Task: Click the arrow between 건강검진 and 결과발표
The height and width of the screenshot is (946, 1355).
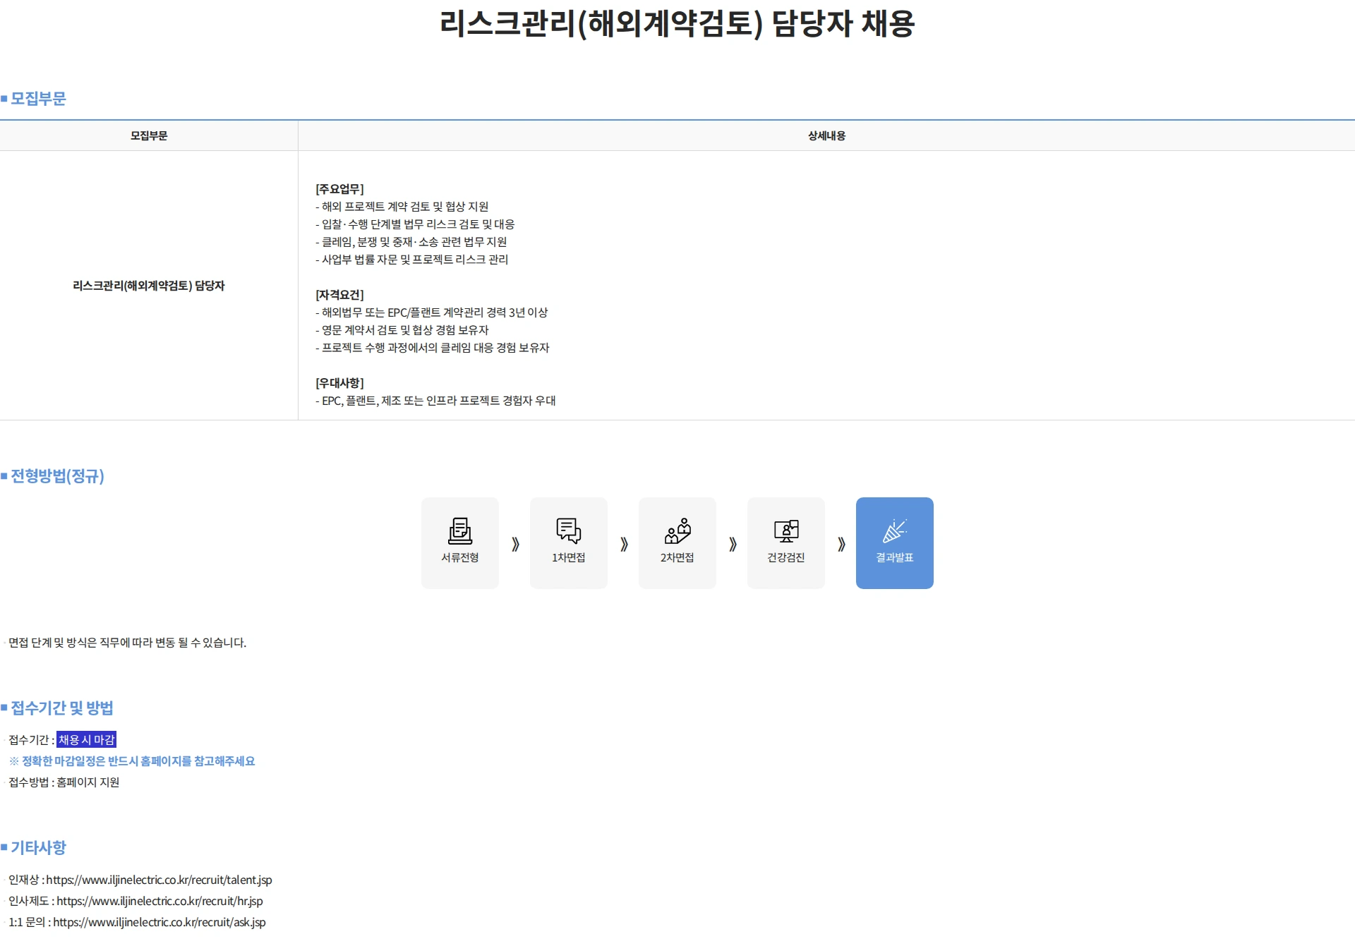Action: pos(841,544)
